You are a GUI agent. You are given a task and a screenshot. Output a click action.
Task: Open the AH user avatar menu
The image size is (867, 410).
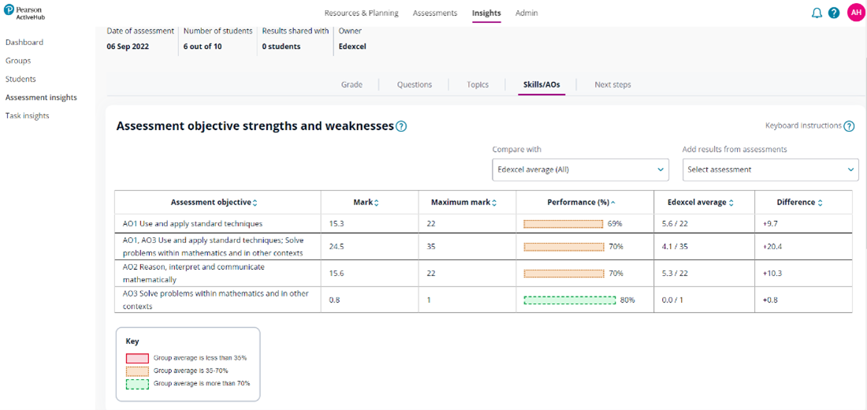(x=855, y=13)
